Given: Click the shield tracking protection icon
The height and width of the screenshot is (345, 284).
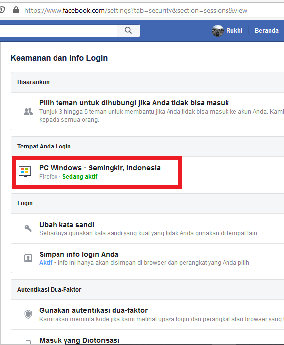Looking at the screenshot, I should (2, 10).
